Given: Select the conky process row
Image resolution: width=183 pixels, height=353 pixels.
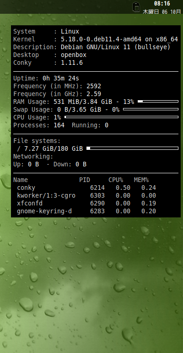Looking at the screenshot, I should pos(86,188).
